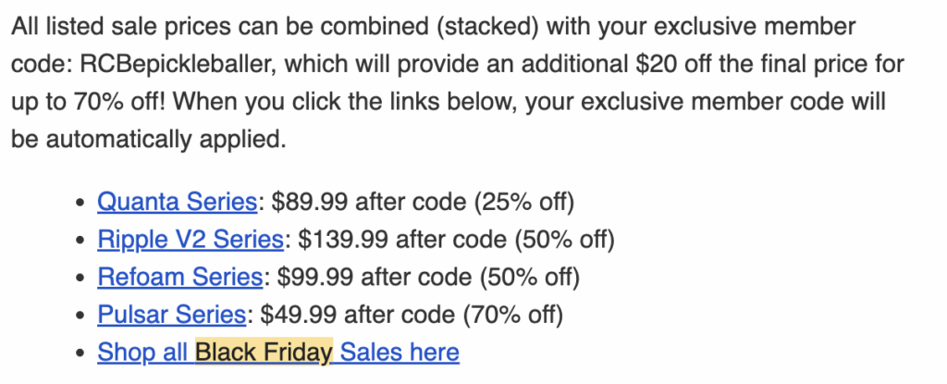Screen dimensions: 947x384
Task: Click the bullet before Quanta Series
Action: [x=80, y=204]
